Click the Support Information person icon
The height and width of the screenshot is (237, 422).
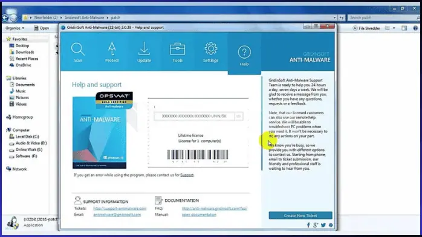click(x=77, y=200)
